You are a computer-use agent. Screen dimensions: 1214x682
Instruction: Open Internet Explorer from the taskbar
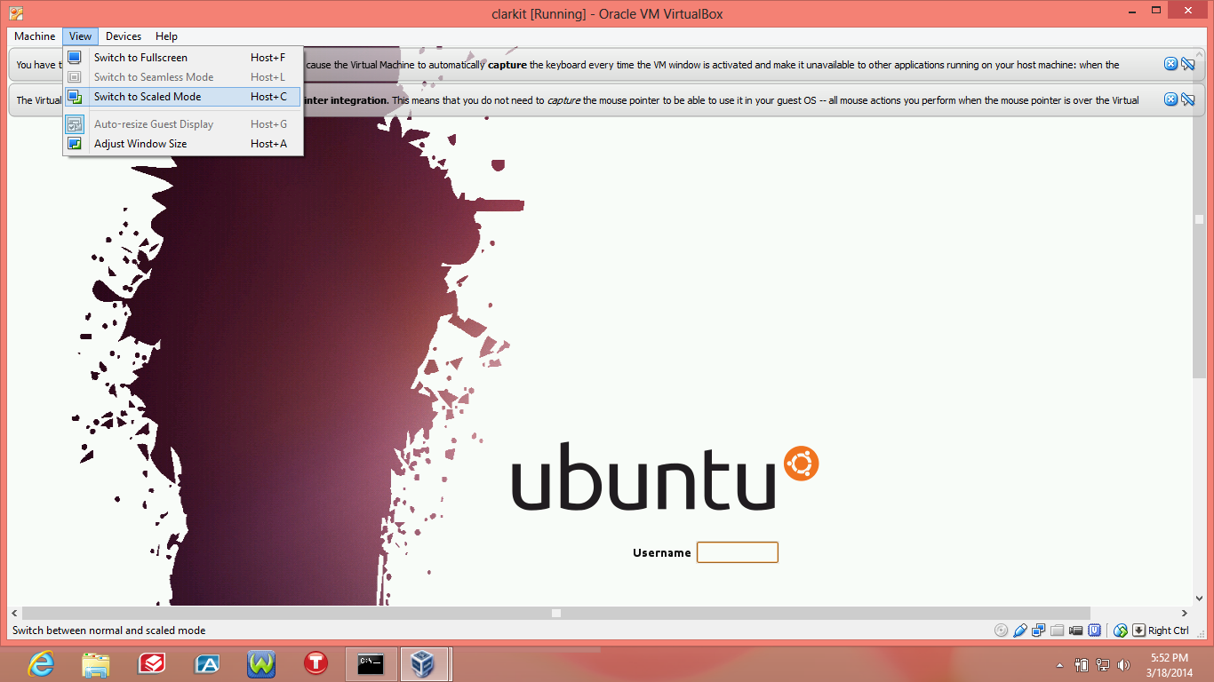pos(40,663)
